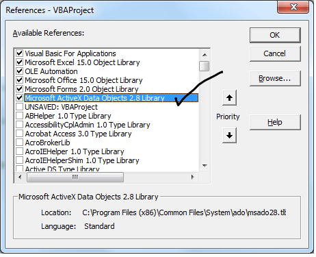The width and height of the screenshot is (316, 257).
Task: Check AcroIEHelper 1.0 Type Library checkbox
Action: [19, 151]
